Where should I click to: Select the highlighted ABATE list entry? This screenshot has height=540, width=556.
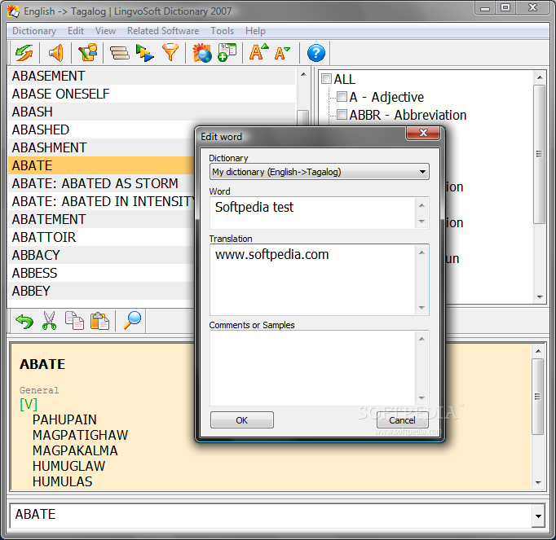[x=101, y=165]
